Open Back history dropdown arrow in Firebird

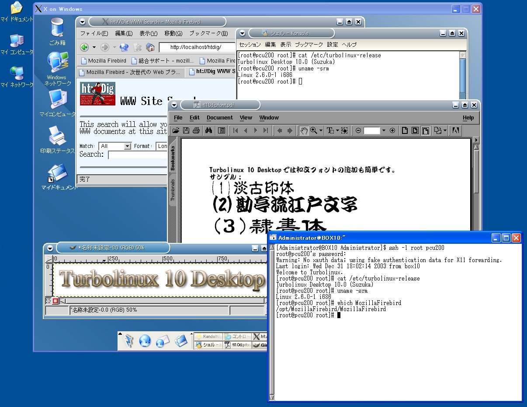point(94,47)
